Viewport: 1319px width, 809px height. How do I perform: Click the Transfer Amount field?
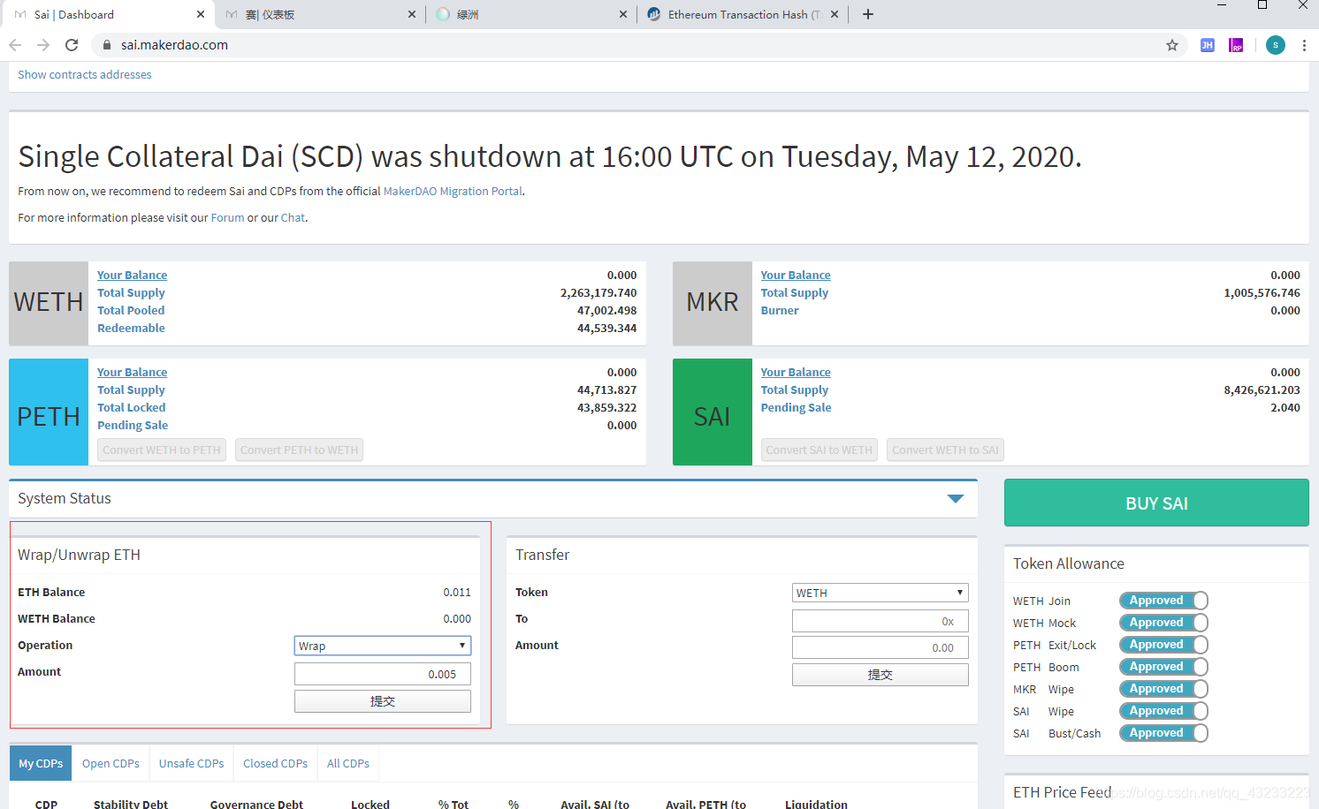click(881, 647)
